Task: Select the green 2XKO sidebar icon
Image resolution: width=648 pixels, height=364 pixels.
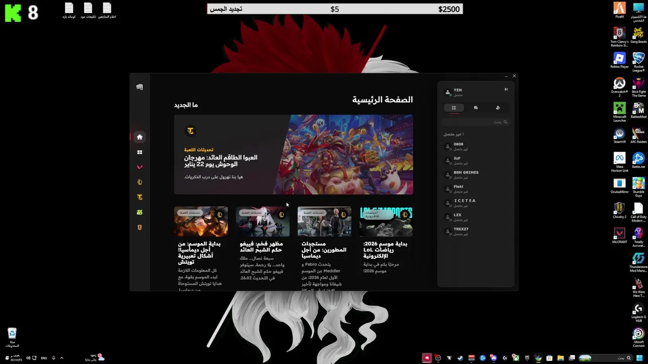Action: point(140,212)
